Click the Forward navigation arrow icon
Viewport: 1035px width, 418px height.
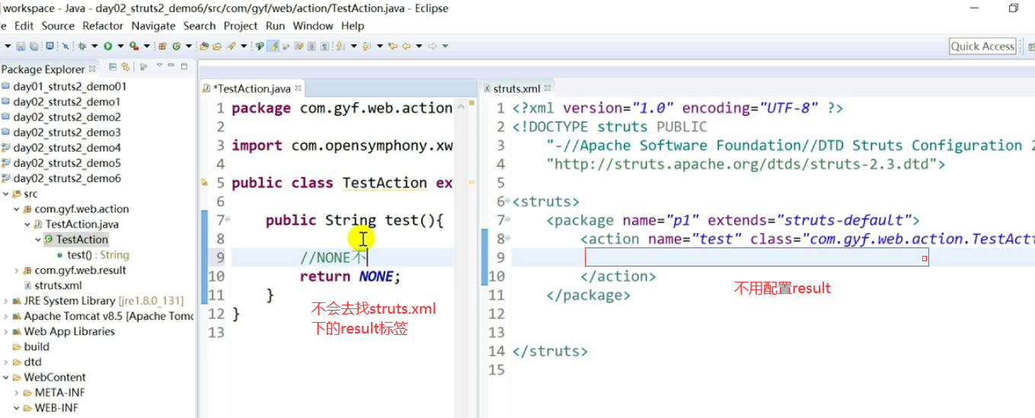(432, 46)
